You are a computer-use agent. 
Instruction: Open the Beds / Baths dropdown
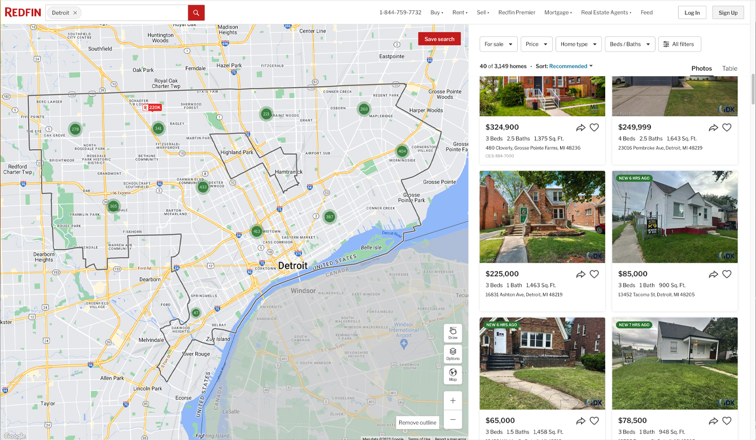(x=630, y=44)
